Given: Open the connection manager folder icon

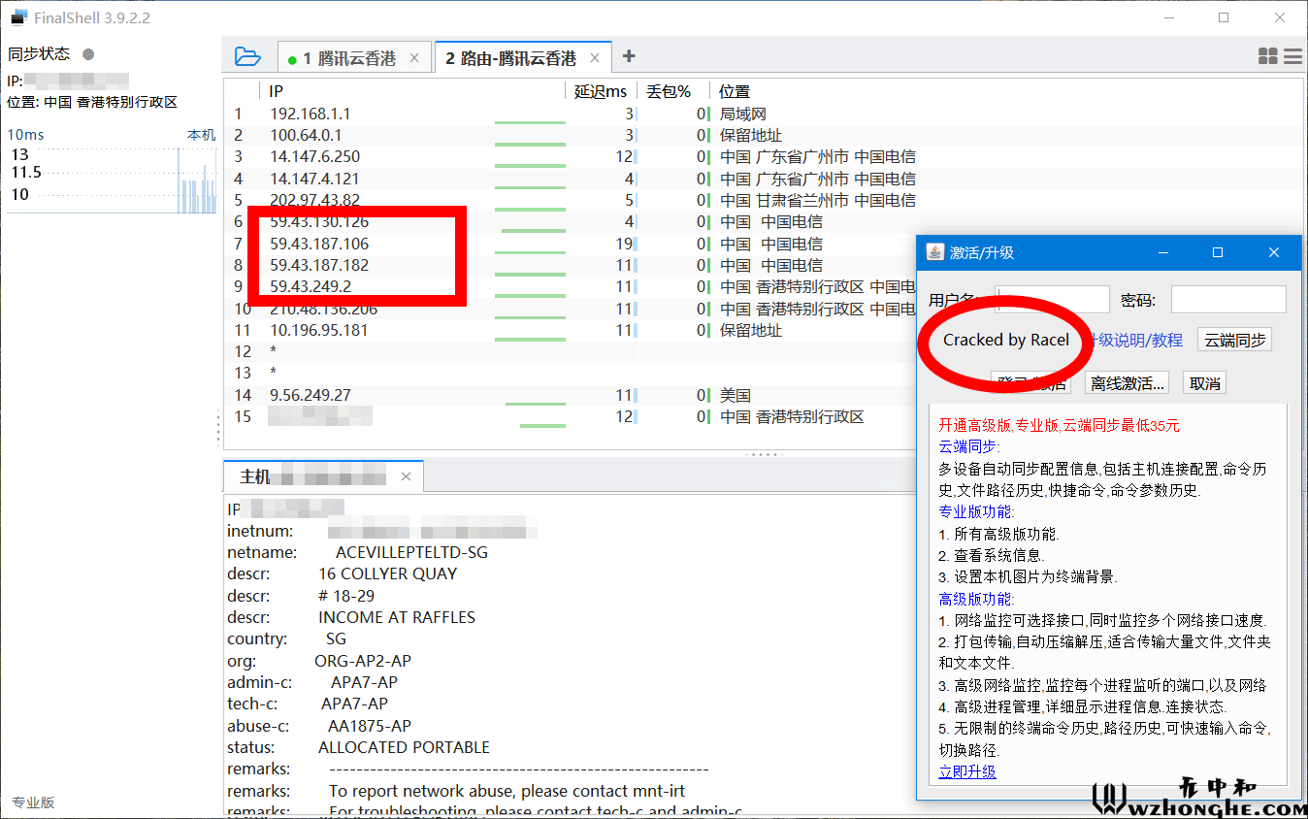Looking at the screenshot, I should click(247, 57).
